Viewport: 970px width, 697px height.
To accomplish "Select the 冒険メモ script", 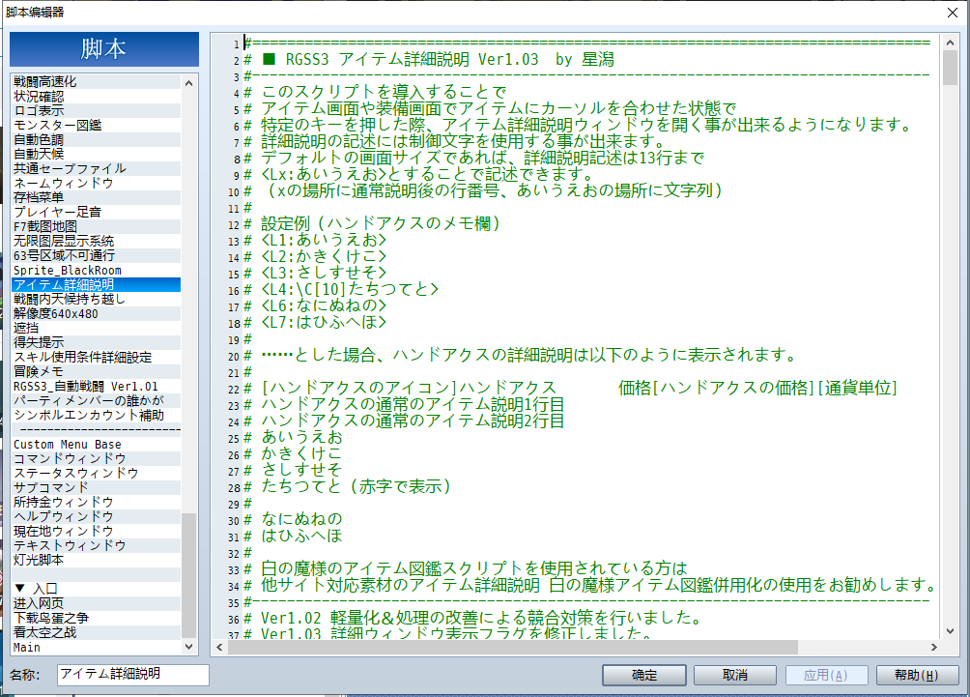I will point(97,371).
